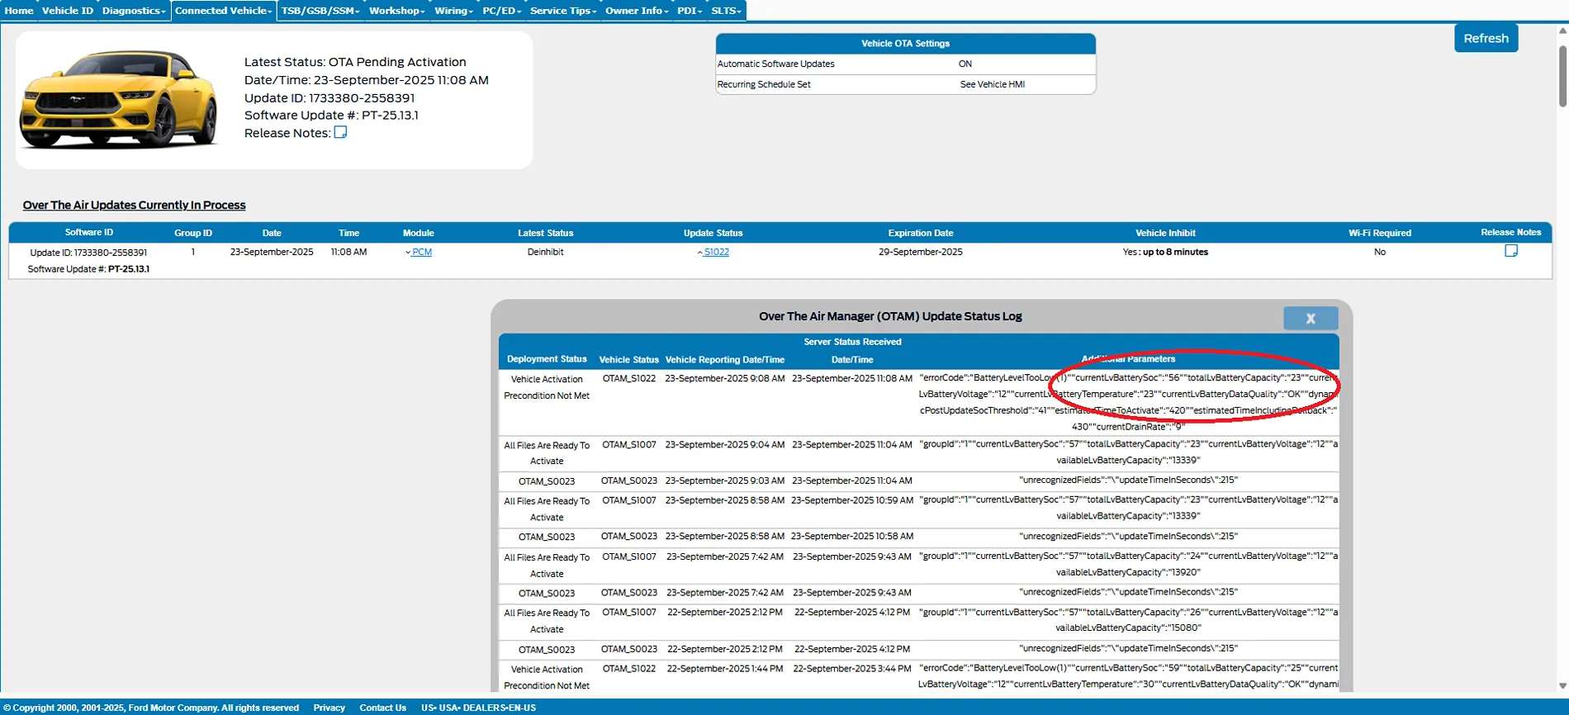Click the 'Automatic Software Updates' setting row
Image resolution: width=1569 pixels, height=715 pixels.
(906, 64)
